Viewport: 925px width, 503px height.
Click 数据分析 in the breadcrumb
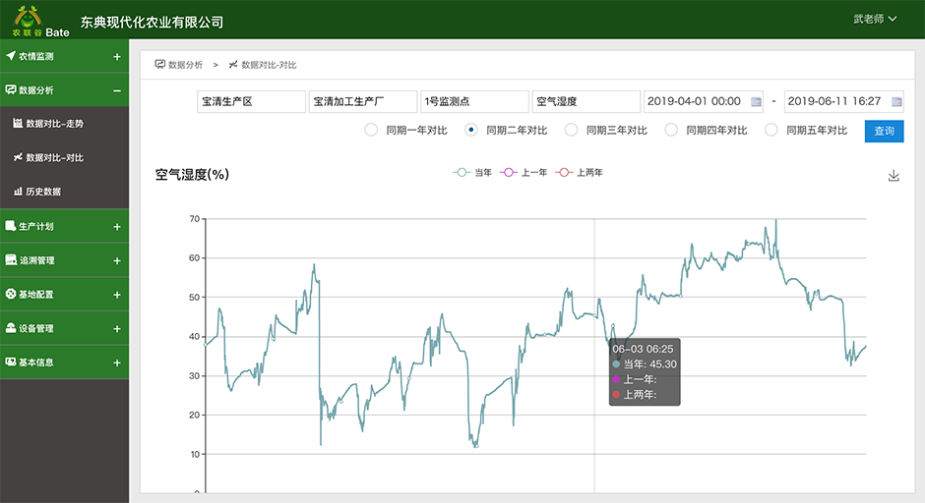[185, 65]
